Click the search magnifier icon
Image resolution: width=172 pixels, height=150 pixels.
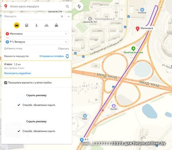click(x=67, y=6)
